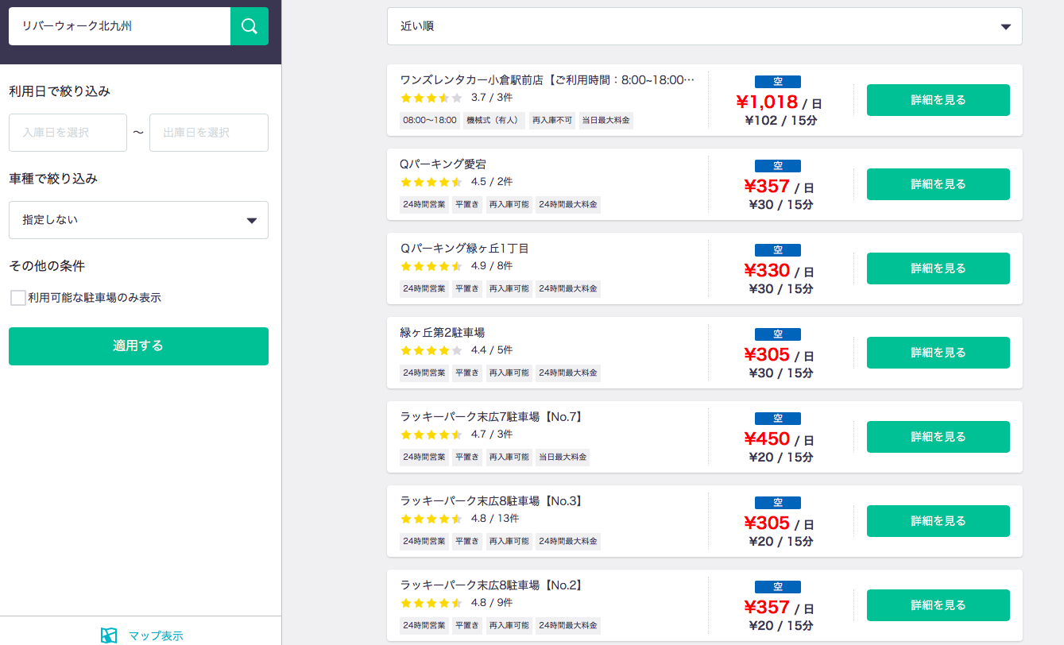Open details for 緑ヶ丘第2駐車場

[938, 353]
